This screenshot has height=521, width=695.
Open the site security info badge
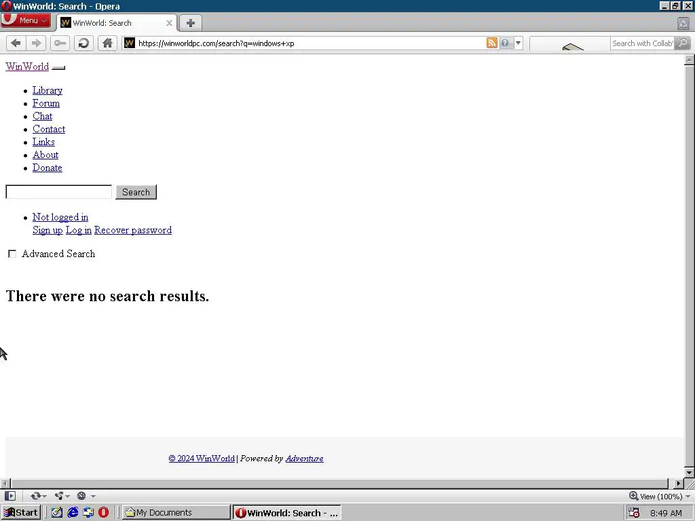(505, 43)
